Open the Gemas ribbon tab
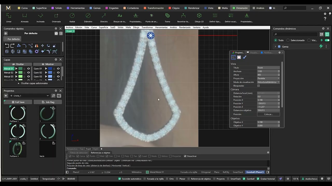 tap(95, 8)
